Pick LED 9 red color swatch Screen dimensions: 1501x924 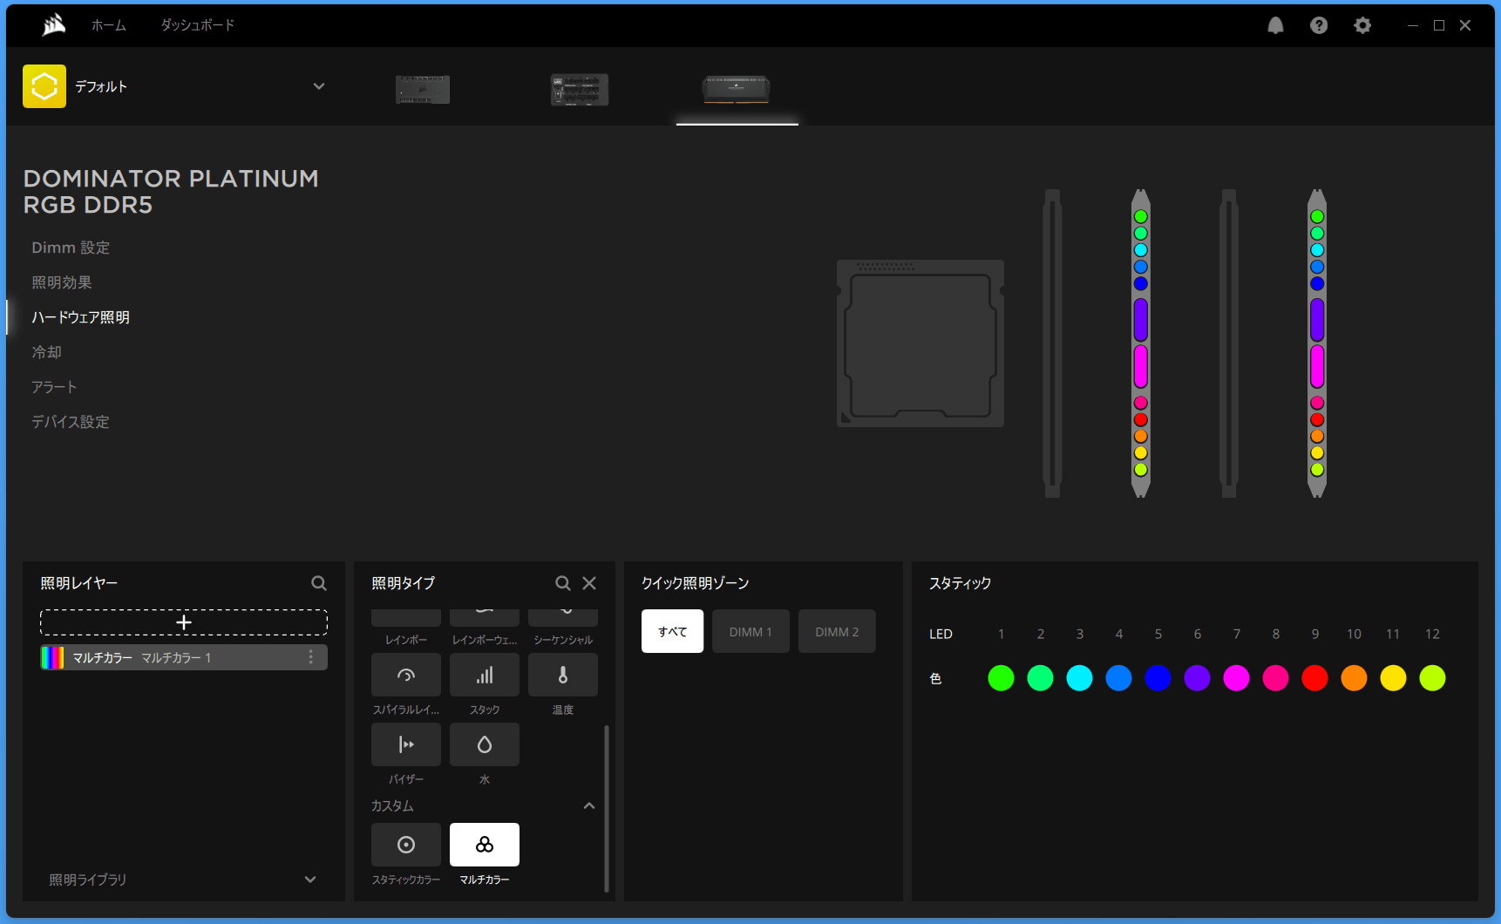(x=1314, y=677)
